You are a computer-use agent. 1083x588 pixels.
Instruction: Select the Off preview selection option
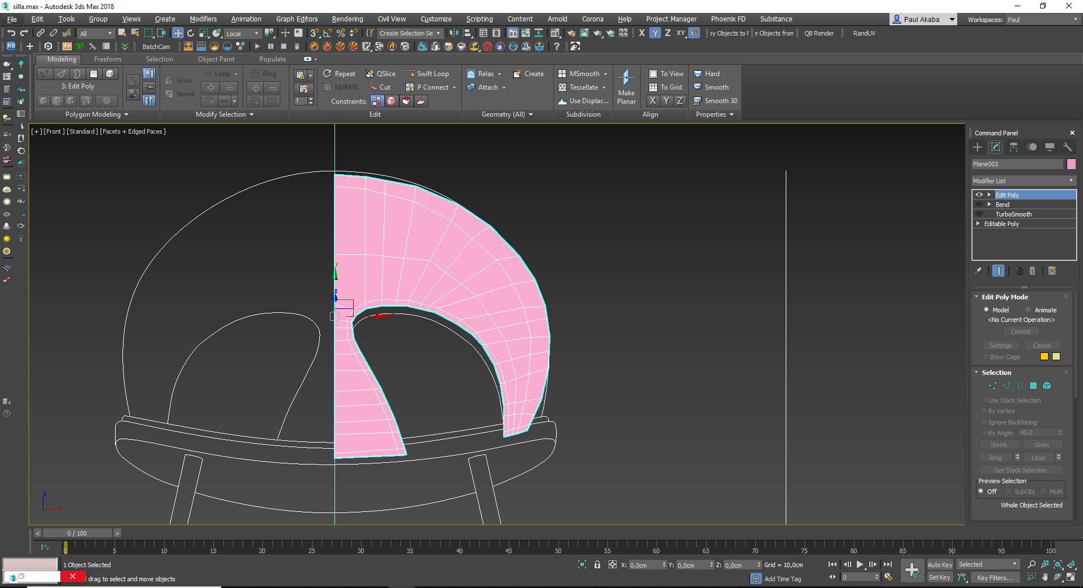(981, 492)
